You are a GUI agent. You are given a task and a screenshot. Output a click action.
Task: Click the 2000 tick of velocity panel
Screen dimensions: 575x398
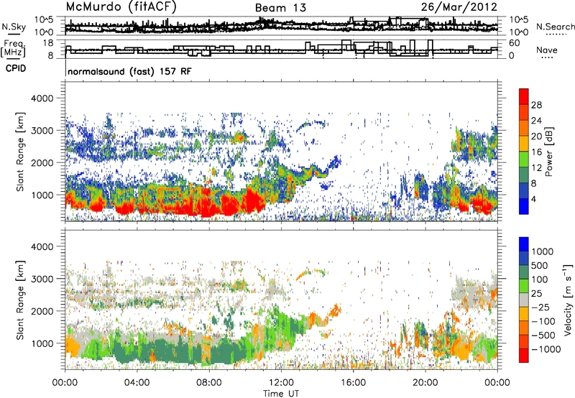point(44,311)
